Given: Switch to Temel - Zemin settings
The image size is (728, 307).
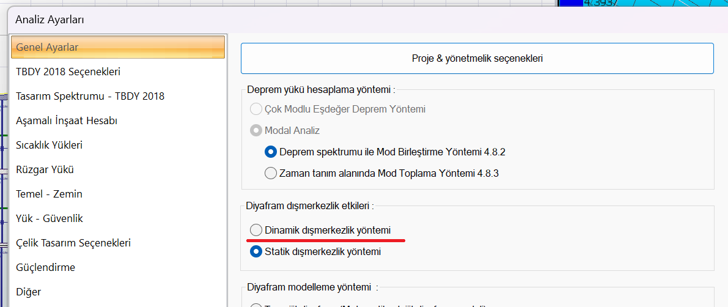Looking at the screenshot, I should coord(49,194).
